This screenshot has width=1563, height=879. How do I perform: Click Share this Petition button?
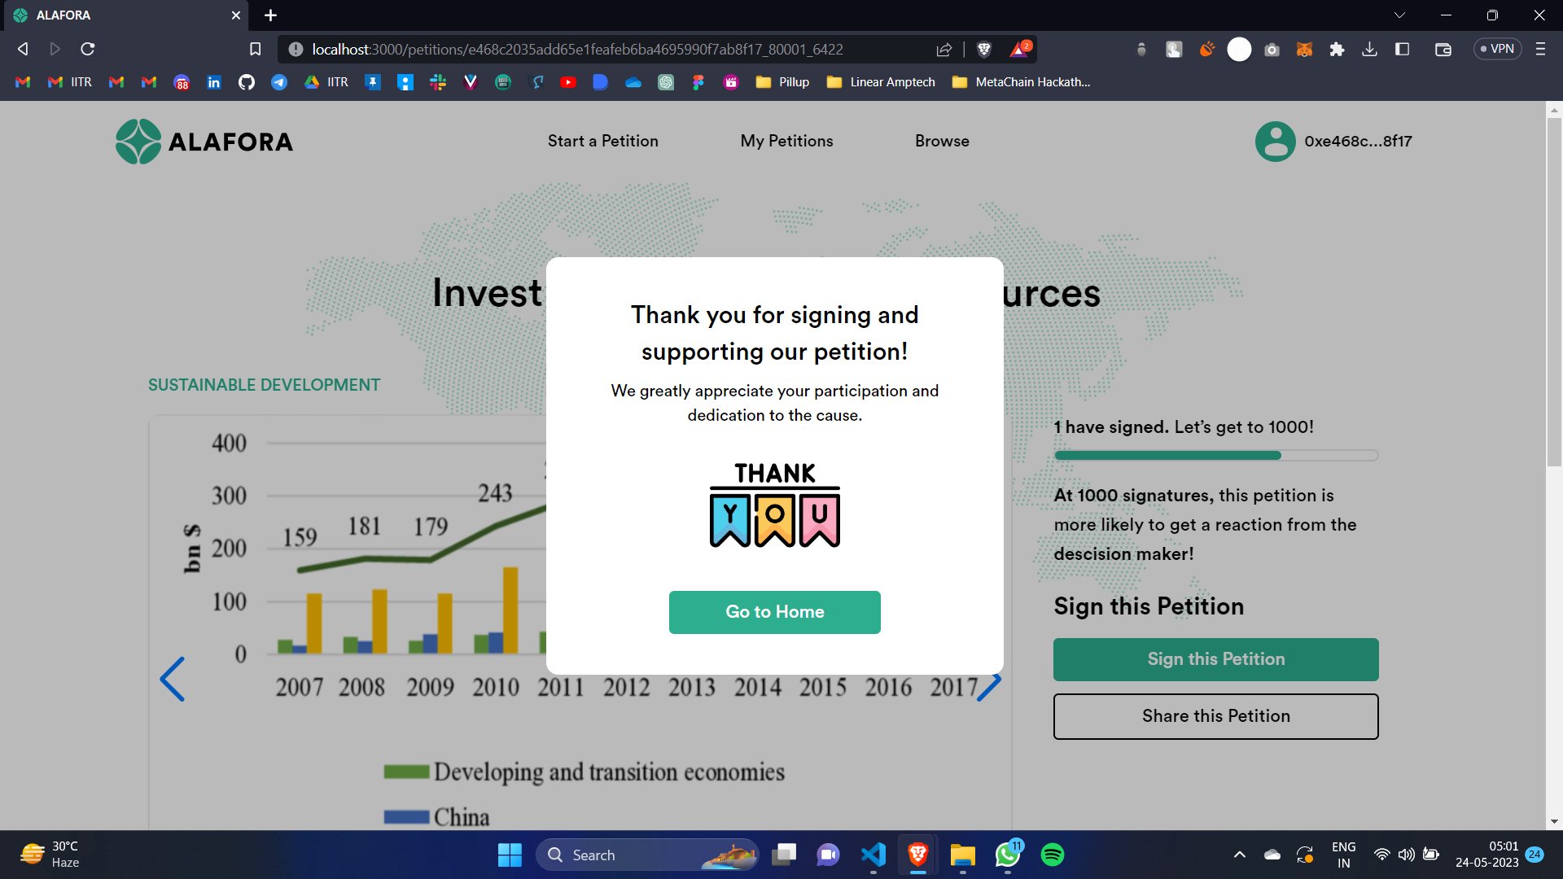pyautogui.click(x=1215, y=716)
